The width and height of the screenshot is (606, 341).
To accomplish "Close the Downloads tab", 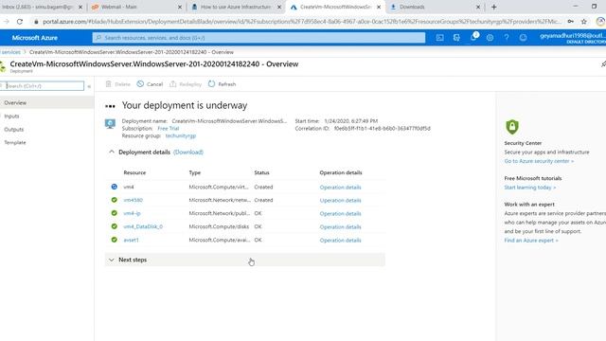I will 478,7.
